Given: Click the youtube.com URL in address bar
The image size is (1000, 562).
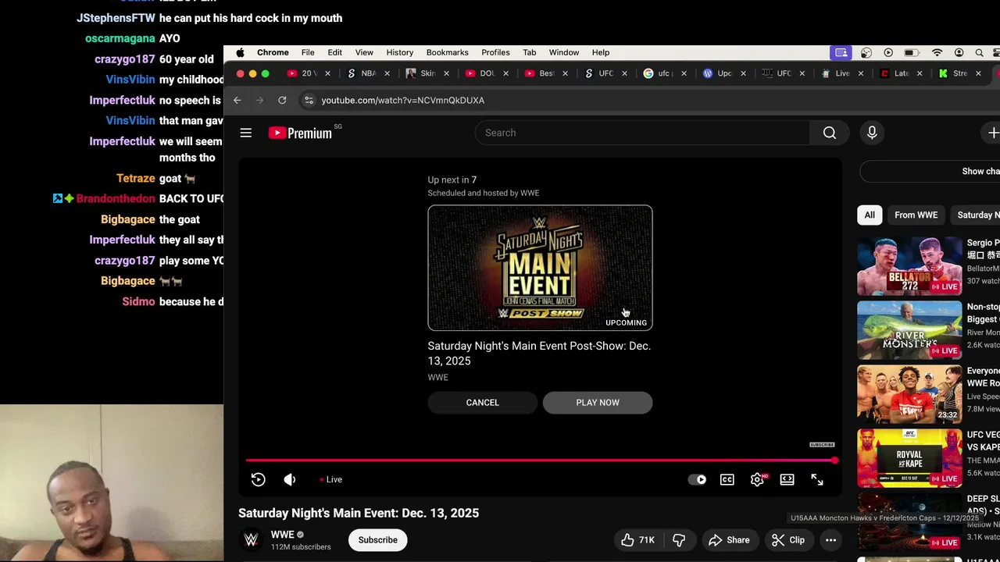Looking at the screenshot, I should [402, 100].
